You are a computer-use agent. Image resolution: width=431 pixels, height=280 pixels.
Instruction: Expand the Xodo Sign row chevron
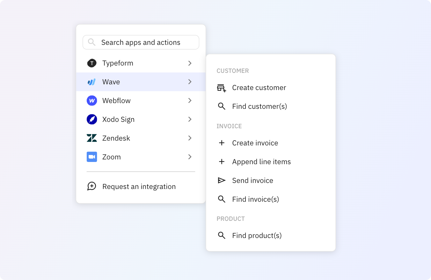pos(190,119)
